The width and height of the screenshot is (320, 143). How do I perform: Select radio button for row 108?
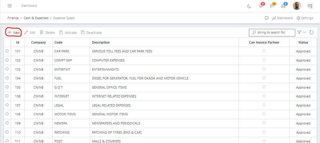coord(7,114)
